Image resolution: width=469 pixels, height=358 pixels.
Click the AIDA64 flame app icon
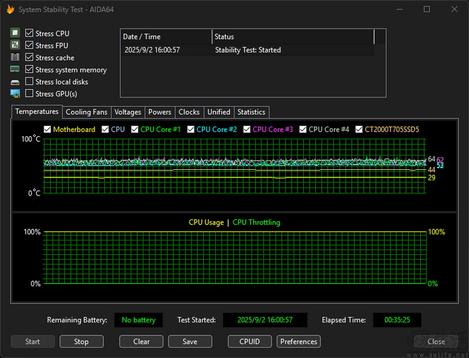tap(10, 9)
